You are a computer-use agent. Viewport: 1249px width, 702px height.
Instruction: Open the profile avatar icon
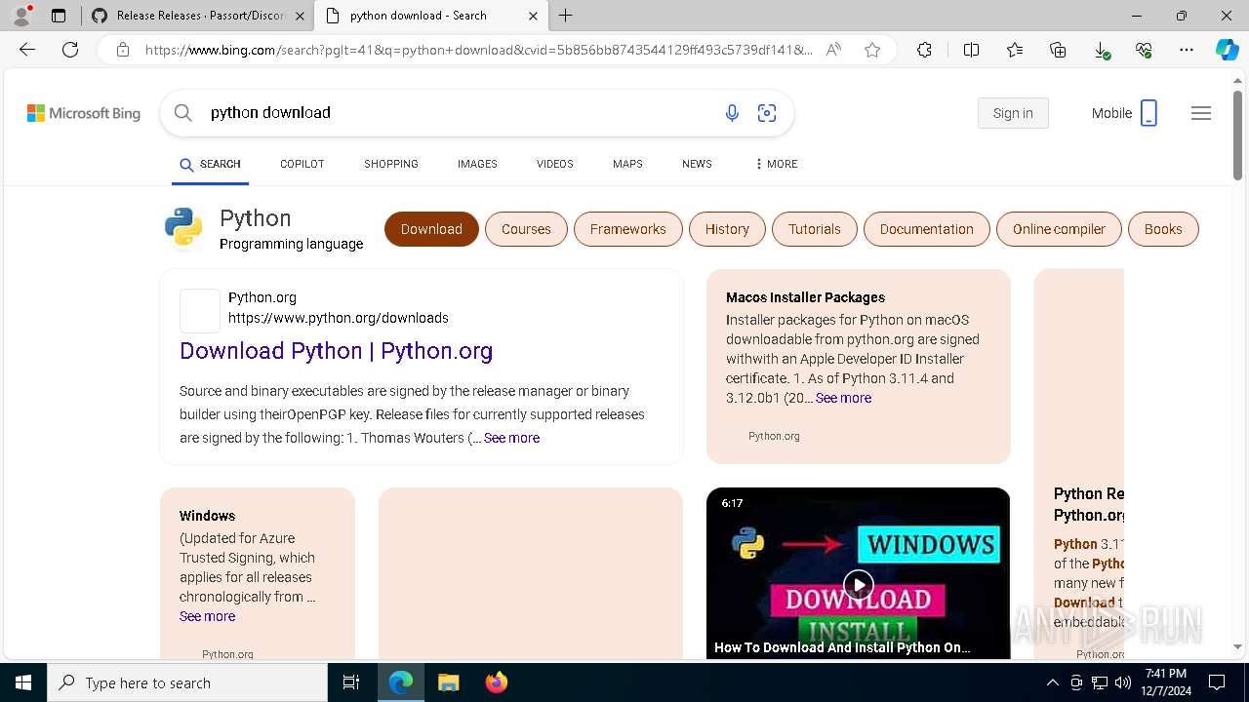(21, 16)
